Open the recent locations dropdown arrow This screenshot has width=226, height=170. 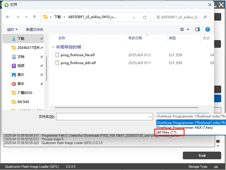[x=26, y=17]
